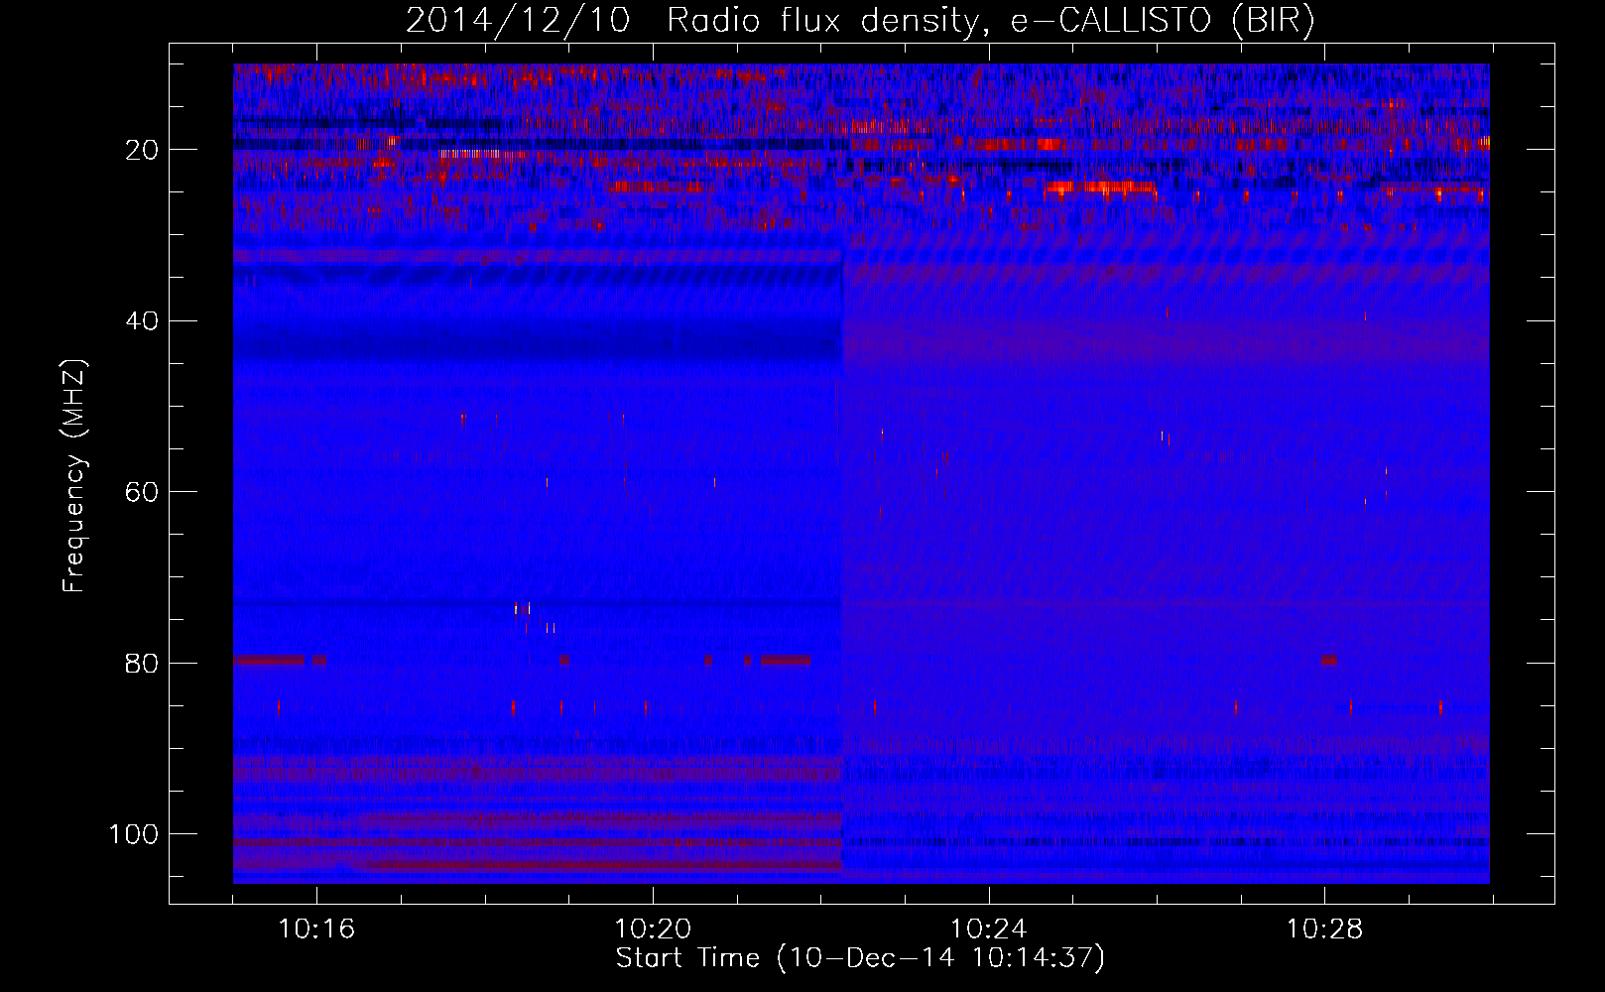1605x992 pixels.
Task: Click the 10:20 time tick label
Action: pos(653,930)
